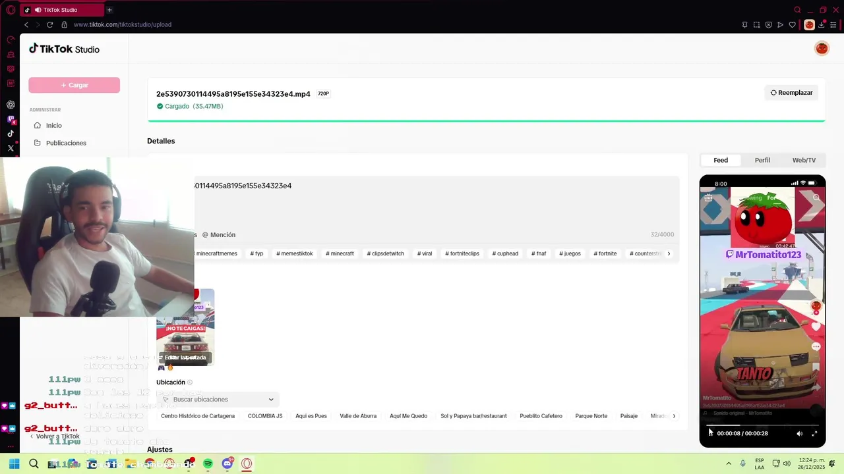Expand preview video to fullscreen

pyautogui.click(x=814, y=433)
